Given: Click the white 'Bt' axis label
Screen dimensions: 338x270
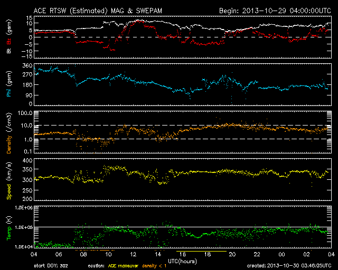Looking at the screenshot, I should (9, 51).
